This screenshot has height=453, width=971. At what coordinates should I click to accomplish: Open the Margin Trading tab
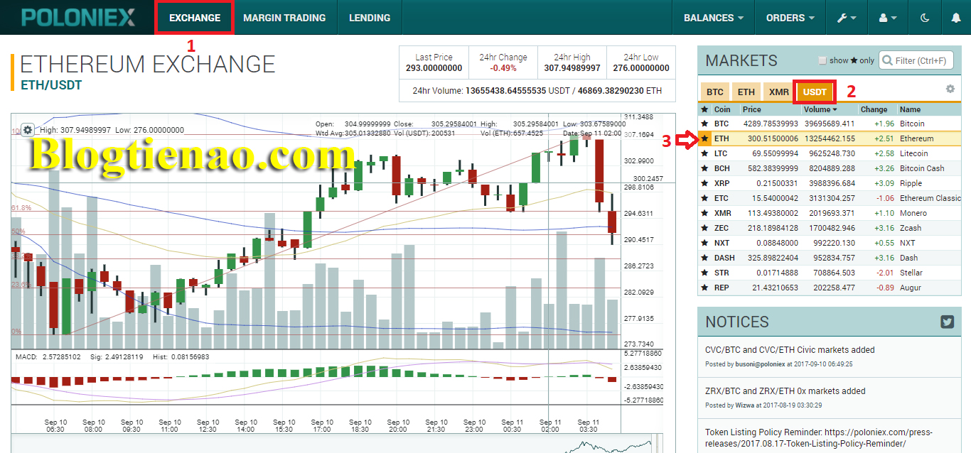pyautogui.click(x=284, y=18)
